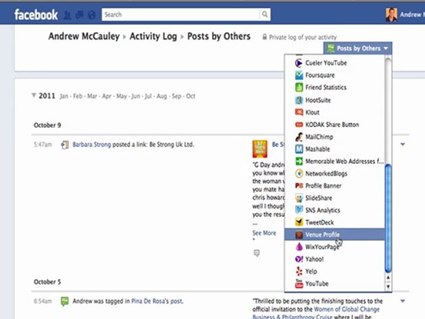This screenshot has height=319, width=425.
Task: Click the WixYourPage purple icon
Action: point(299,247)
